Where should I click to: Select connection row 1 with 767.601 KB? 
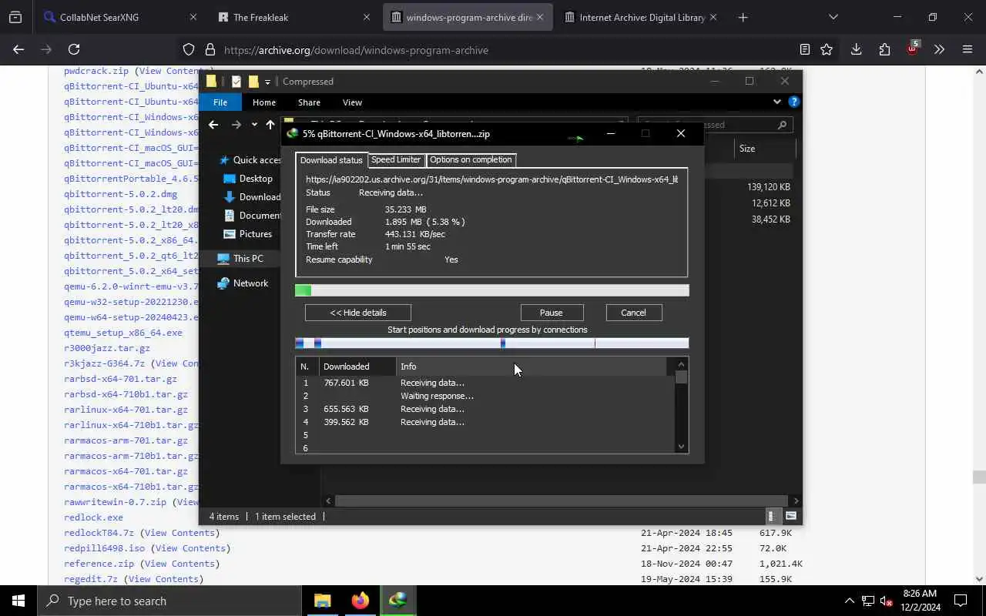(484, 383)
